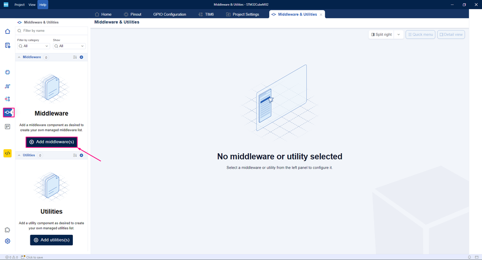This screenshot has height=260, width=482.
Task: Open the code generation yellow icon
Action: [x=7, y=153]
